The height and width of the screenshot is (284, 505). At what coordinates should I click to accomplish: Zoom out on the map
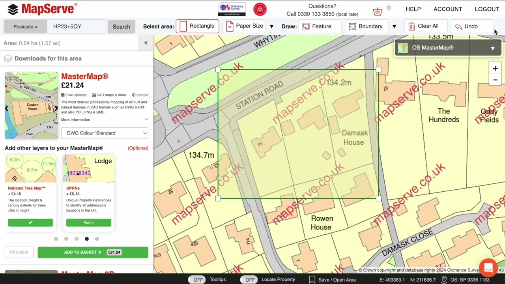coord(495,80)
